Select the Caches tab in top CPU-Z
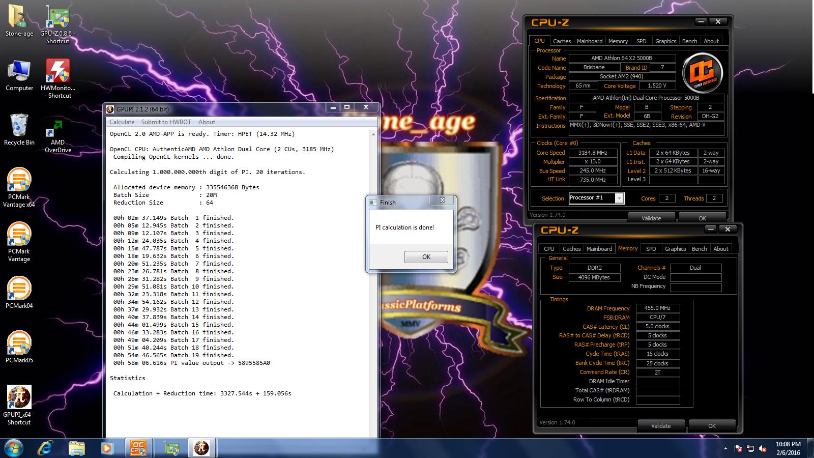The height and width of the screenshot is (458, 814). [x=562, y=41]
